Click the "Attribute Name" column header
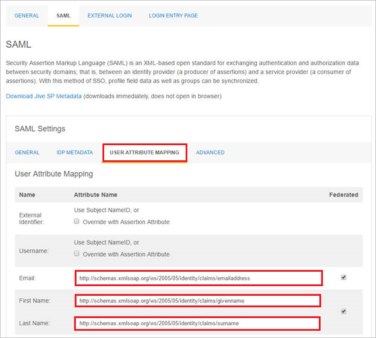 (95, 195)
